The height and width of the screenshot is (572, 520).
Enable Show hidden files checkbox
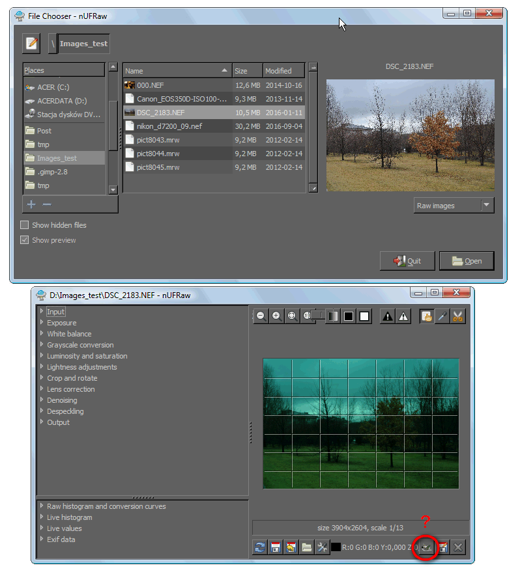click(x=25, y=225)
